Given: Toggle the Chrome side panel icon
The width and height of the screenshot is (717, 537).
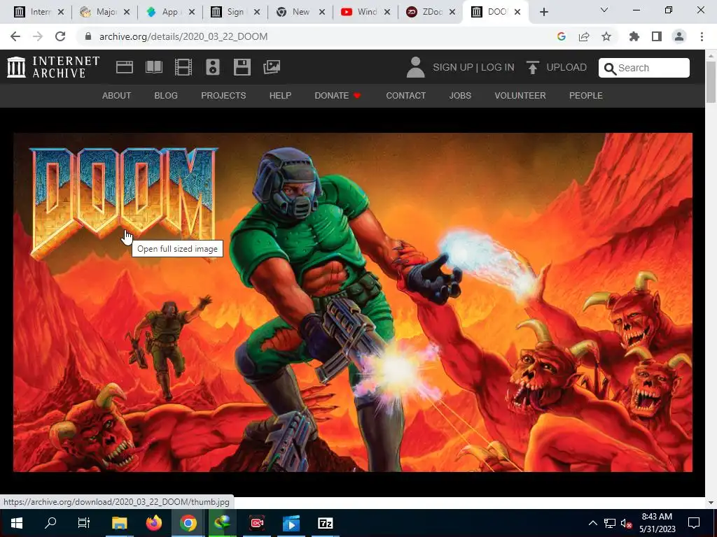Looking at the screenshot, I should pos(657,36).
